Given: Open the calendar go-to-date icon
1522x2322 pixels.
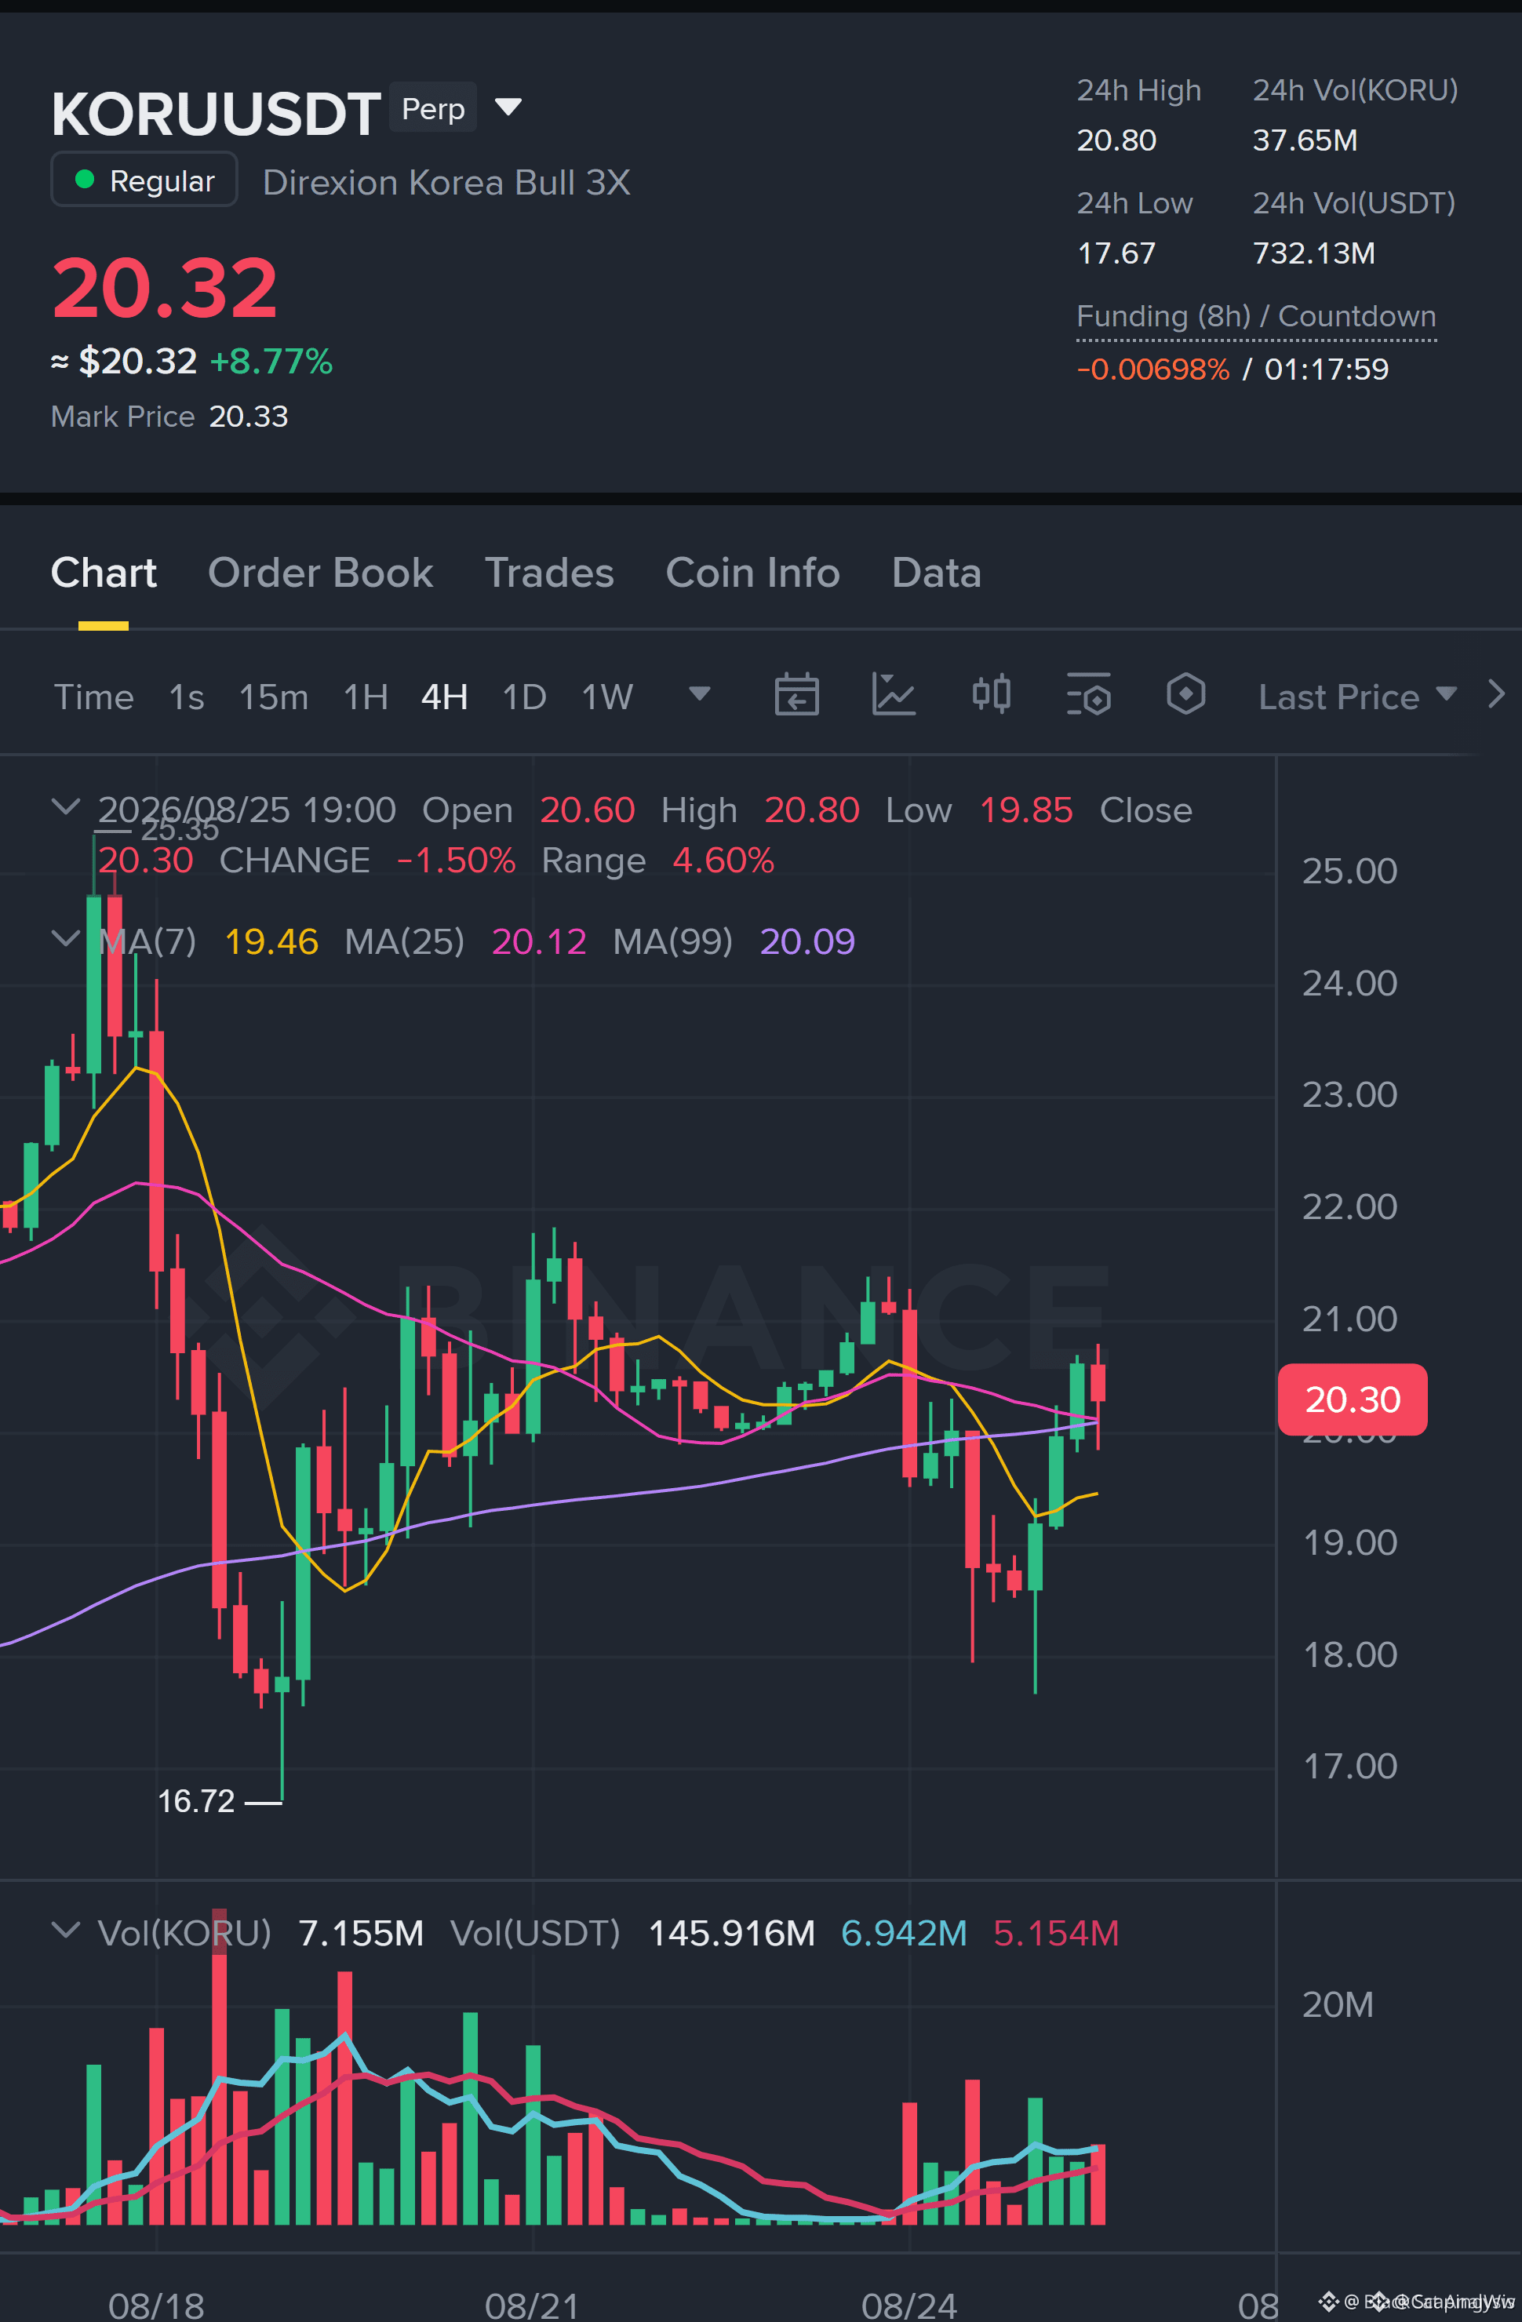Looking at the screenshot, I should click(796, 696).
